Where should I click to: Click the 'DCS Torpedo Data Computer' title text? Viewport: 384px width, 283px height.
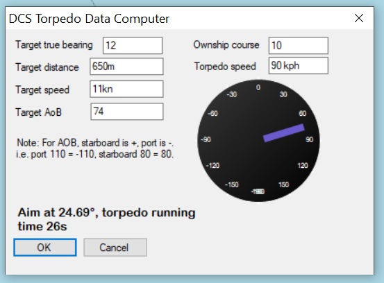[89, 19]
